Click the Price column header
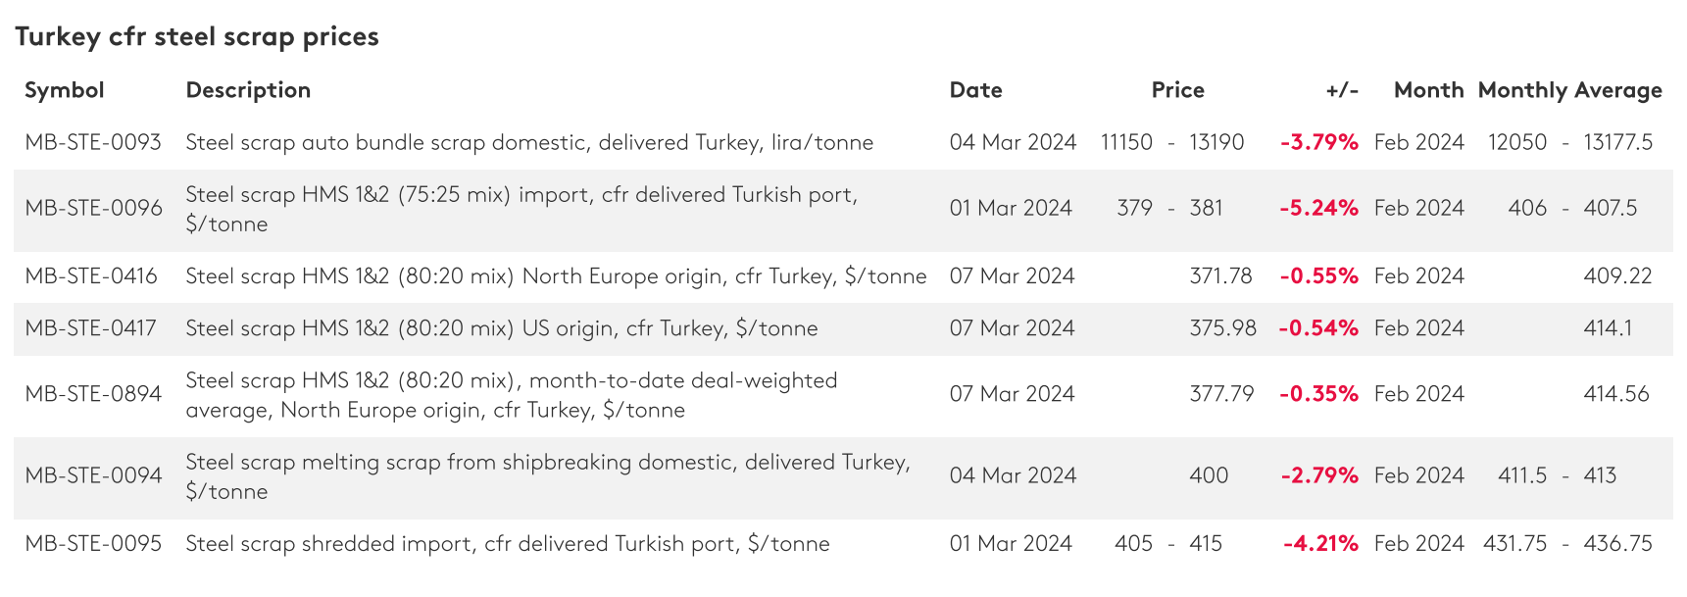The height and width of the screenshot is (597, 1687). pyautogui.click(x=1177, y=90)
